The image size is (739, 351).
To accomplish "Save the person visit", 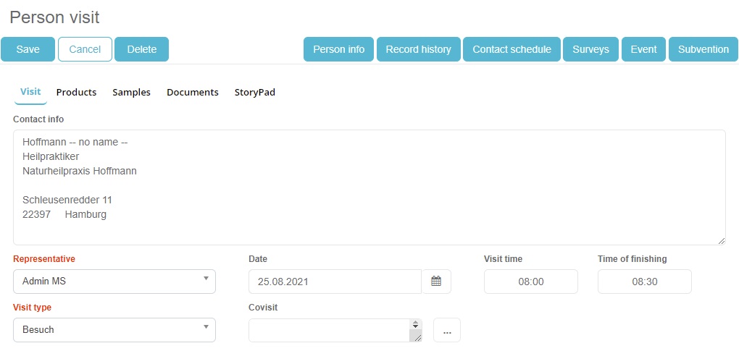I will (28, 49).
